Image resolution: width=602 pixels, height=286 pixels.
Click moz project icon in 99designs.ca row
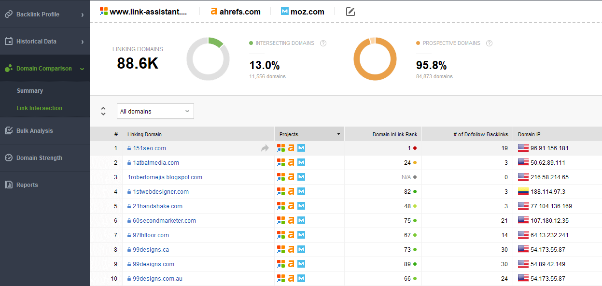[301, 250]
